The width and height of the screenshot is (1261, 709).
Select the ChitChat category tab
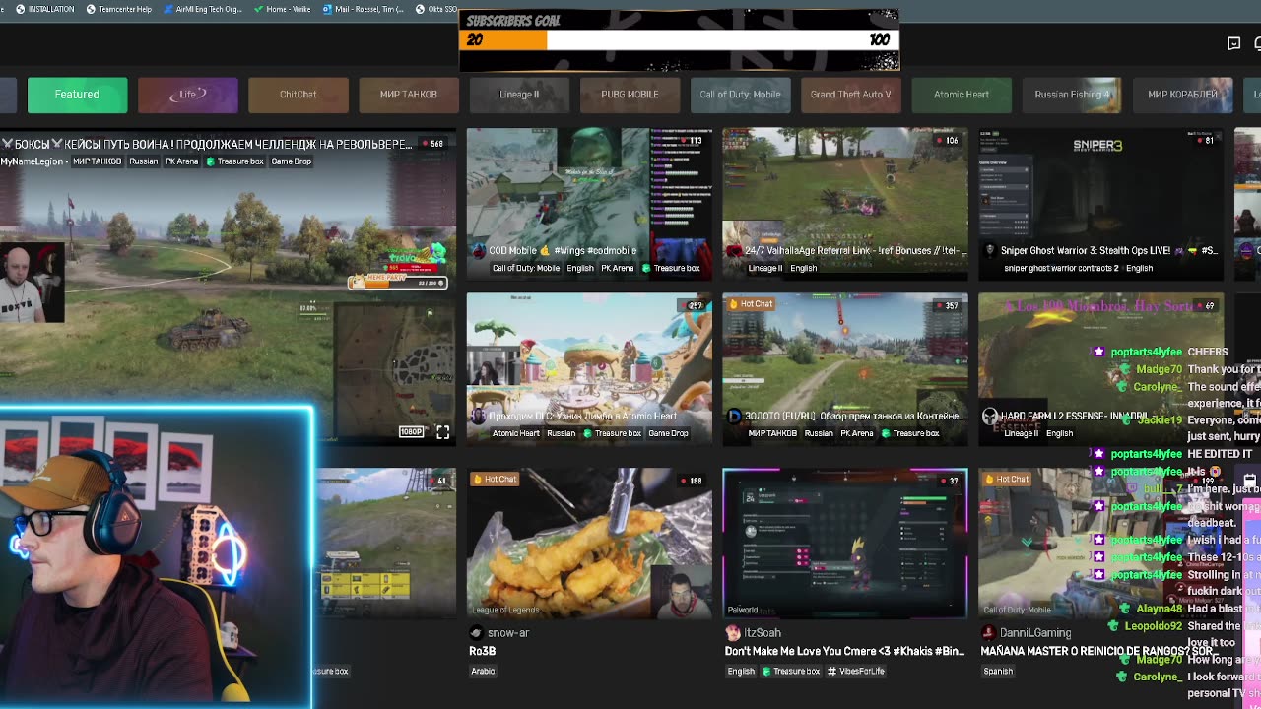tap(298, 95)
